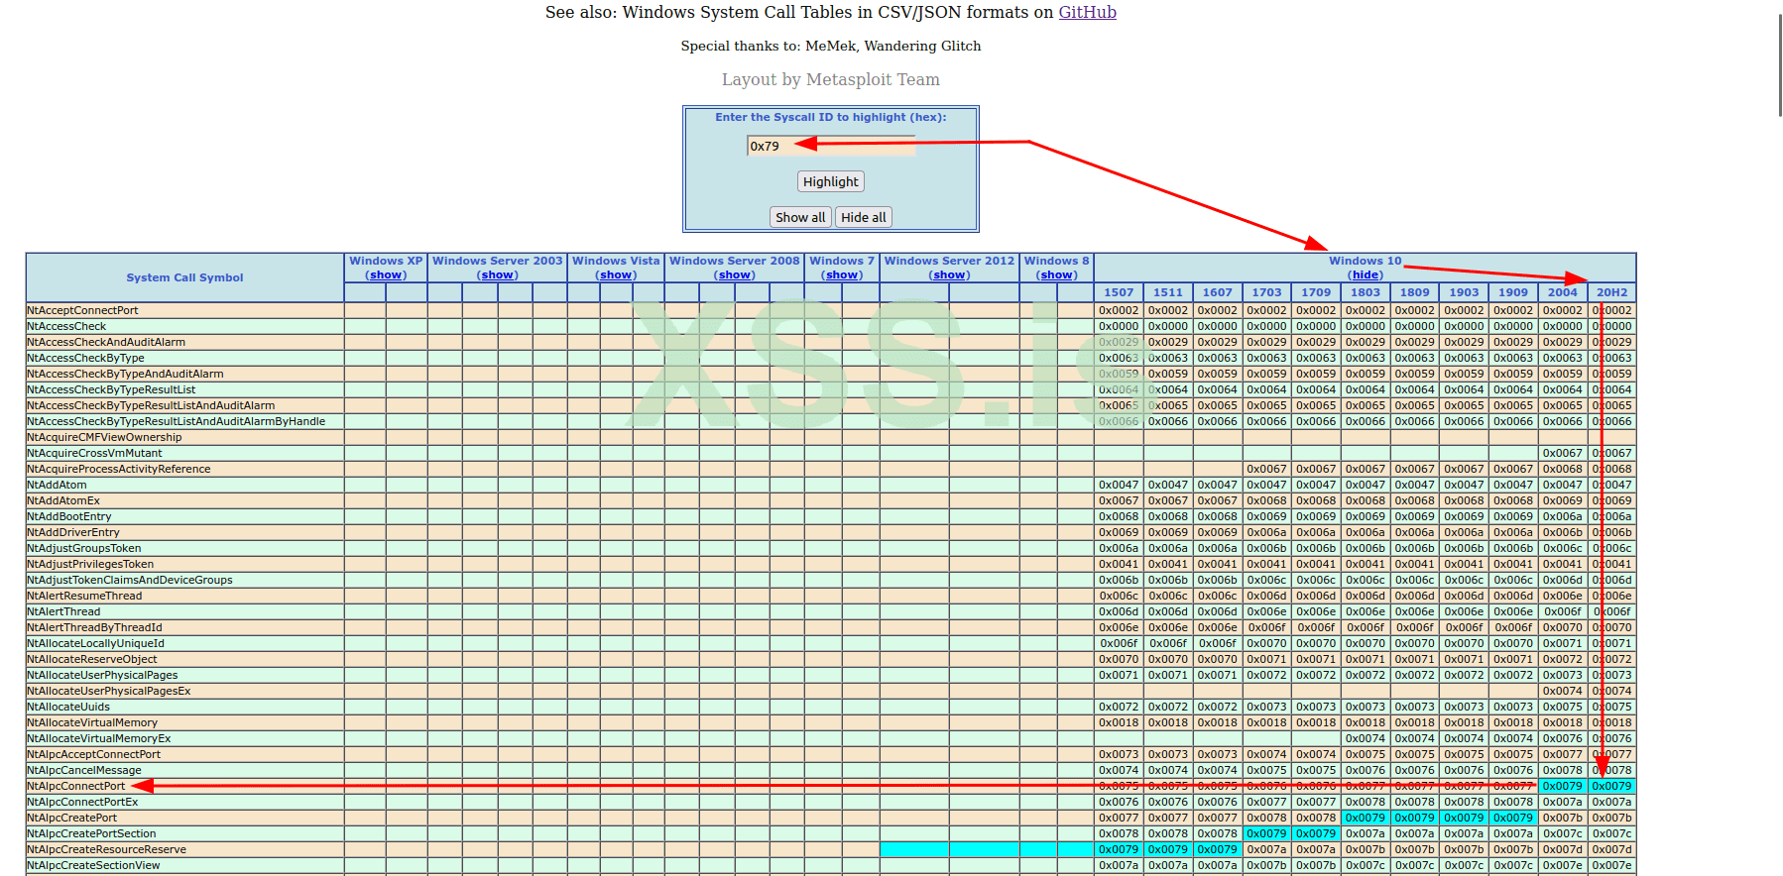Image resolution: width=1783 pixels, height=876 pixels.
Task: Click the page vertical scrollbar
Action: pyautogui.click(x=1779, y=65)
